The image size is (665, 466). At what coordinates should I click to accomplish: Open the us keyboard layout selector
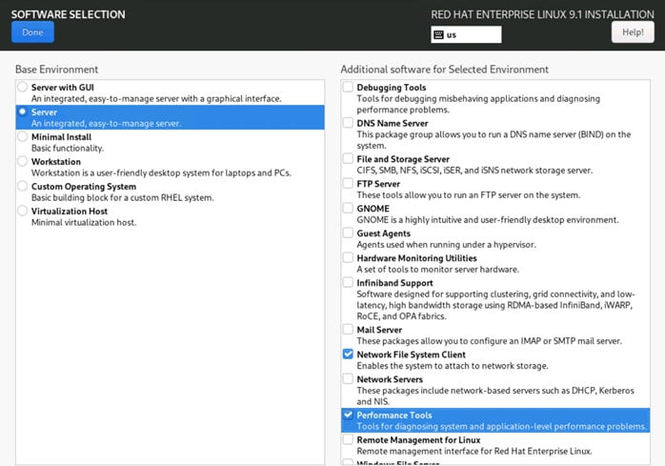(466, 35)
